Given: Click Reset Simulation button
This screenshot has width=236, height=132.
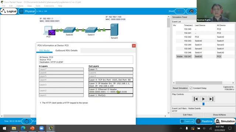Looking at the screenshot, I should [180, 88].
